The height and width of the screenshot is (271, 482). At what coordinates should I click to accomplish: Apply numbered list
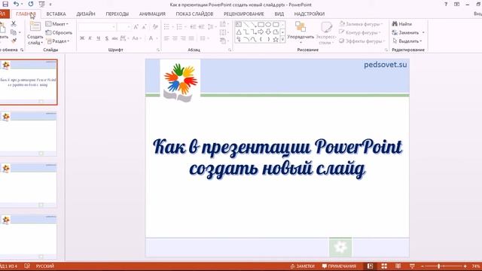(x=180, y=27)
